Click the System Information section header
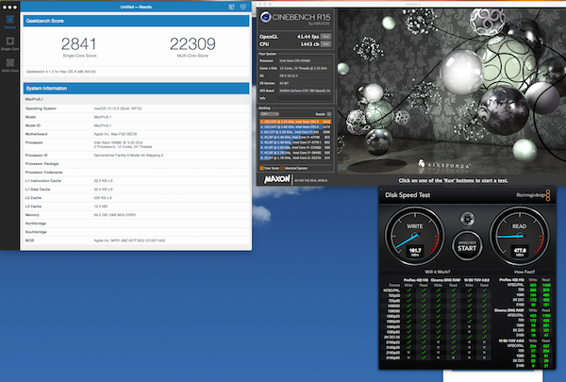The image size is (566, 382). pyautogui.click(x=136, y=89)
